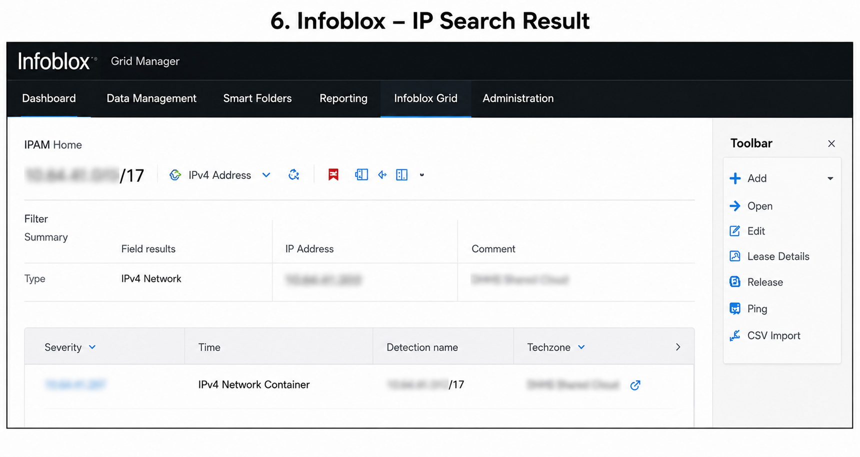Click the IPv4 Network value
Image resolution: width=860 pixels, height=457 pixels.
pos(151,278)
